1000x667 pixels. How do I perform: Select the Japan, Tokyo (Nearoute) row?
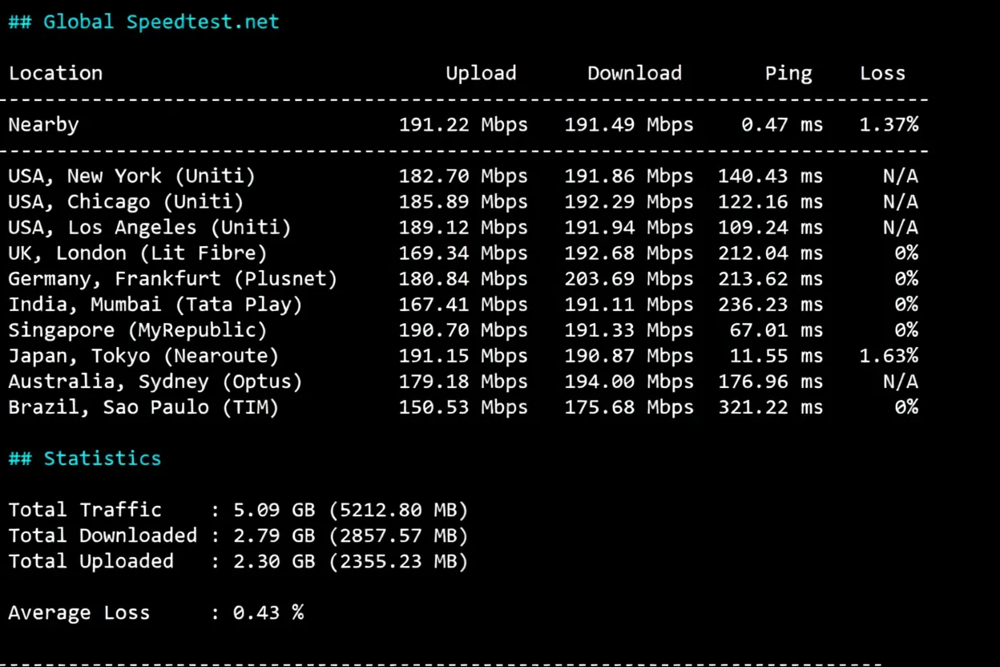click(x=143, y=355)
